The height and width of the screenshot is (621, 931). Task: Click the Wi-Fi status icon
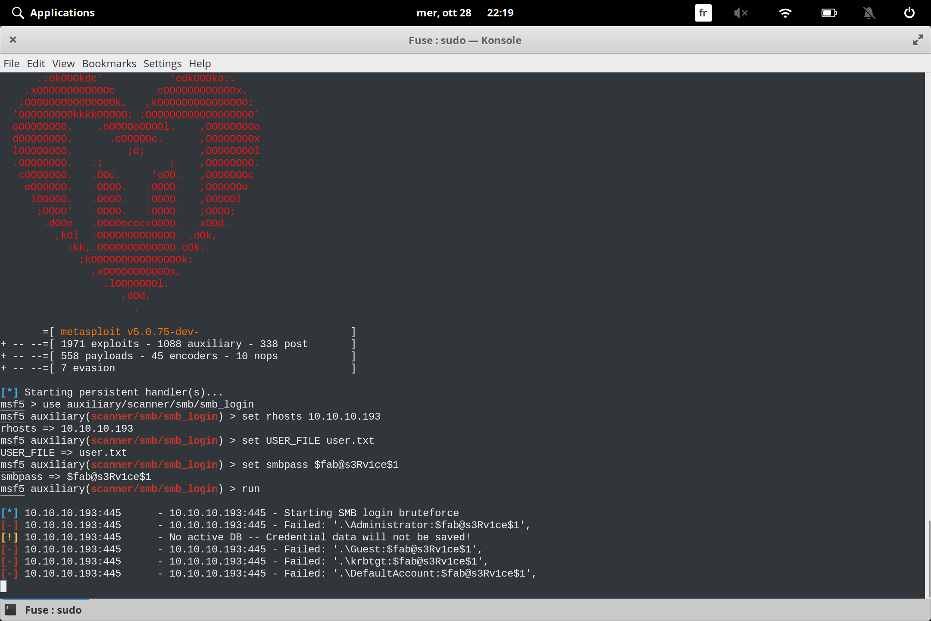coord(785,13)
